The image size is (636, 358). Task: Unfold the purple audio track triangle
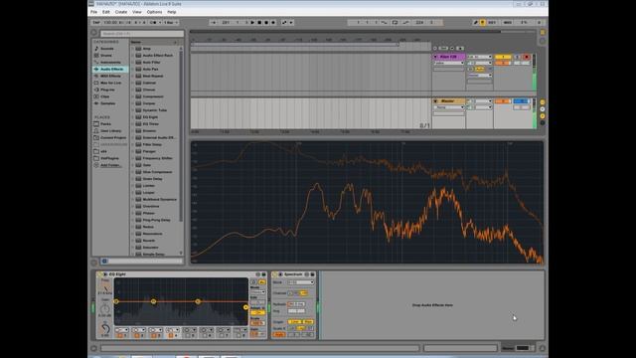[435, 57]
